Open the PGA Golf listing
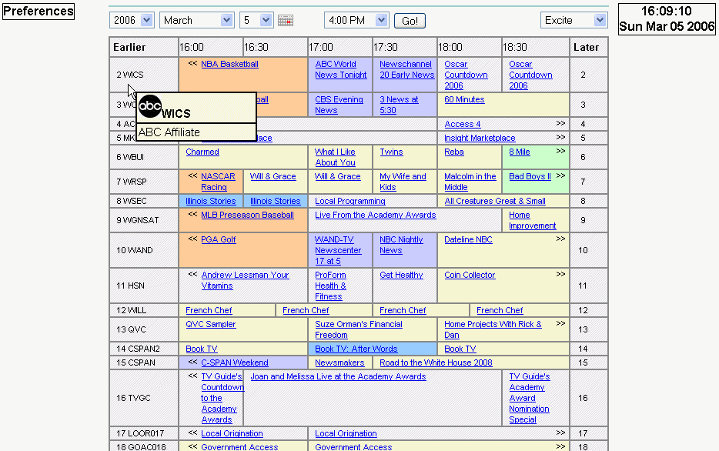This screenshot has width=719, height=451. point(219,239)
